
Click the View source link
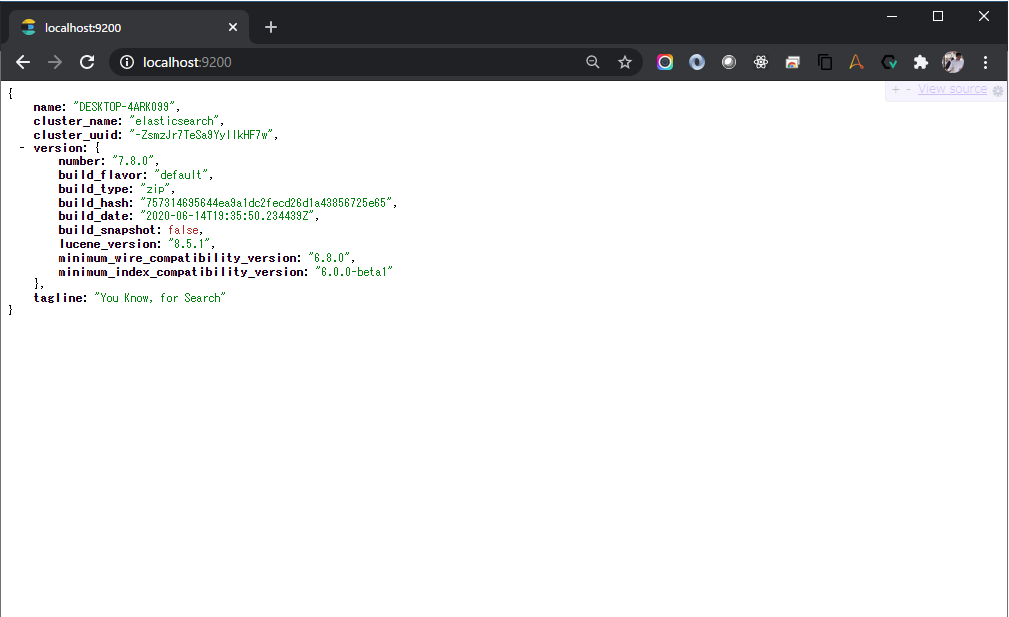(x=952, y=89)
